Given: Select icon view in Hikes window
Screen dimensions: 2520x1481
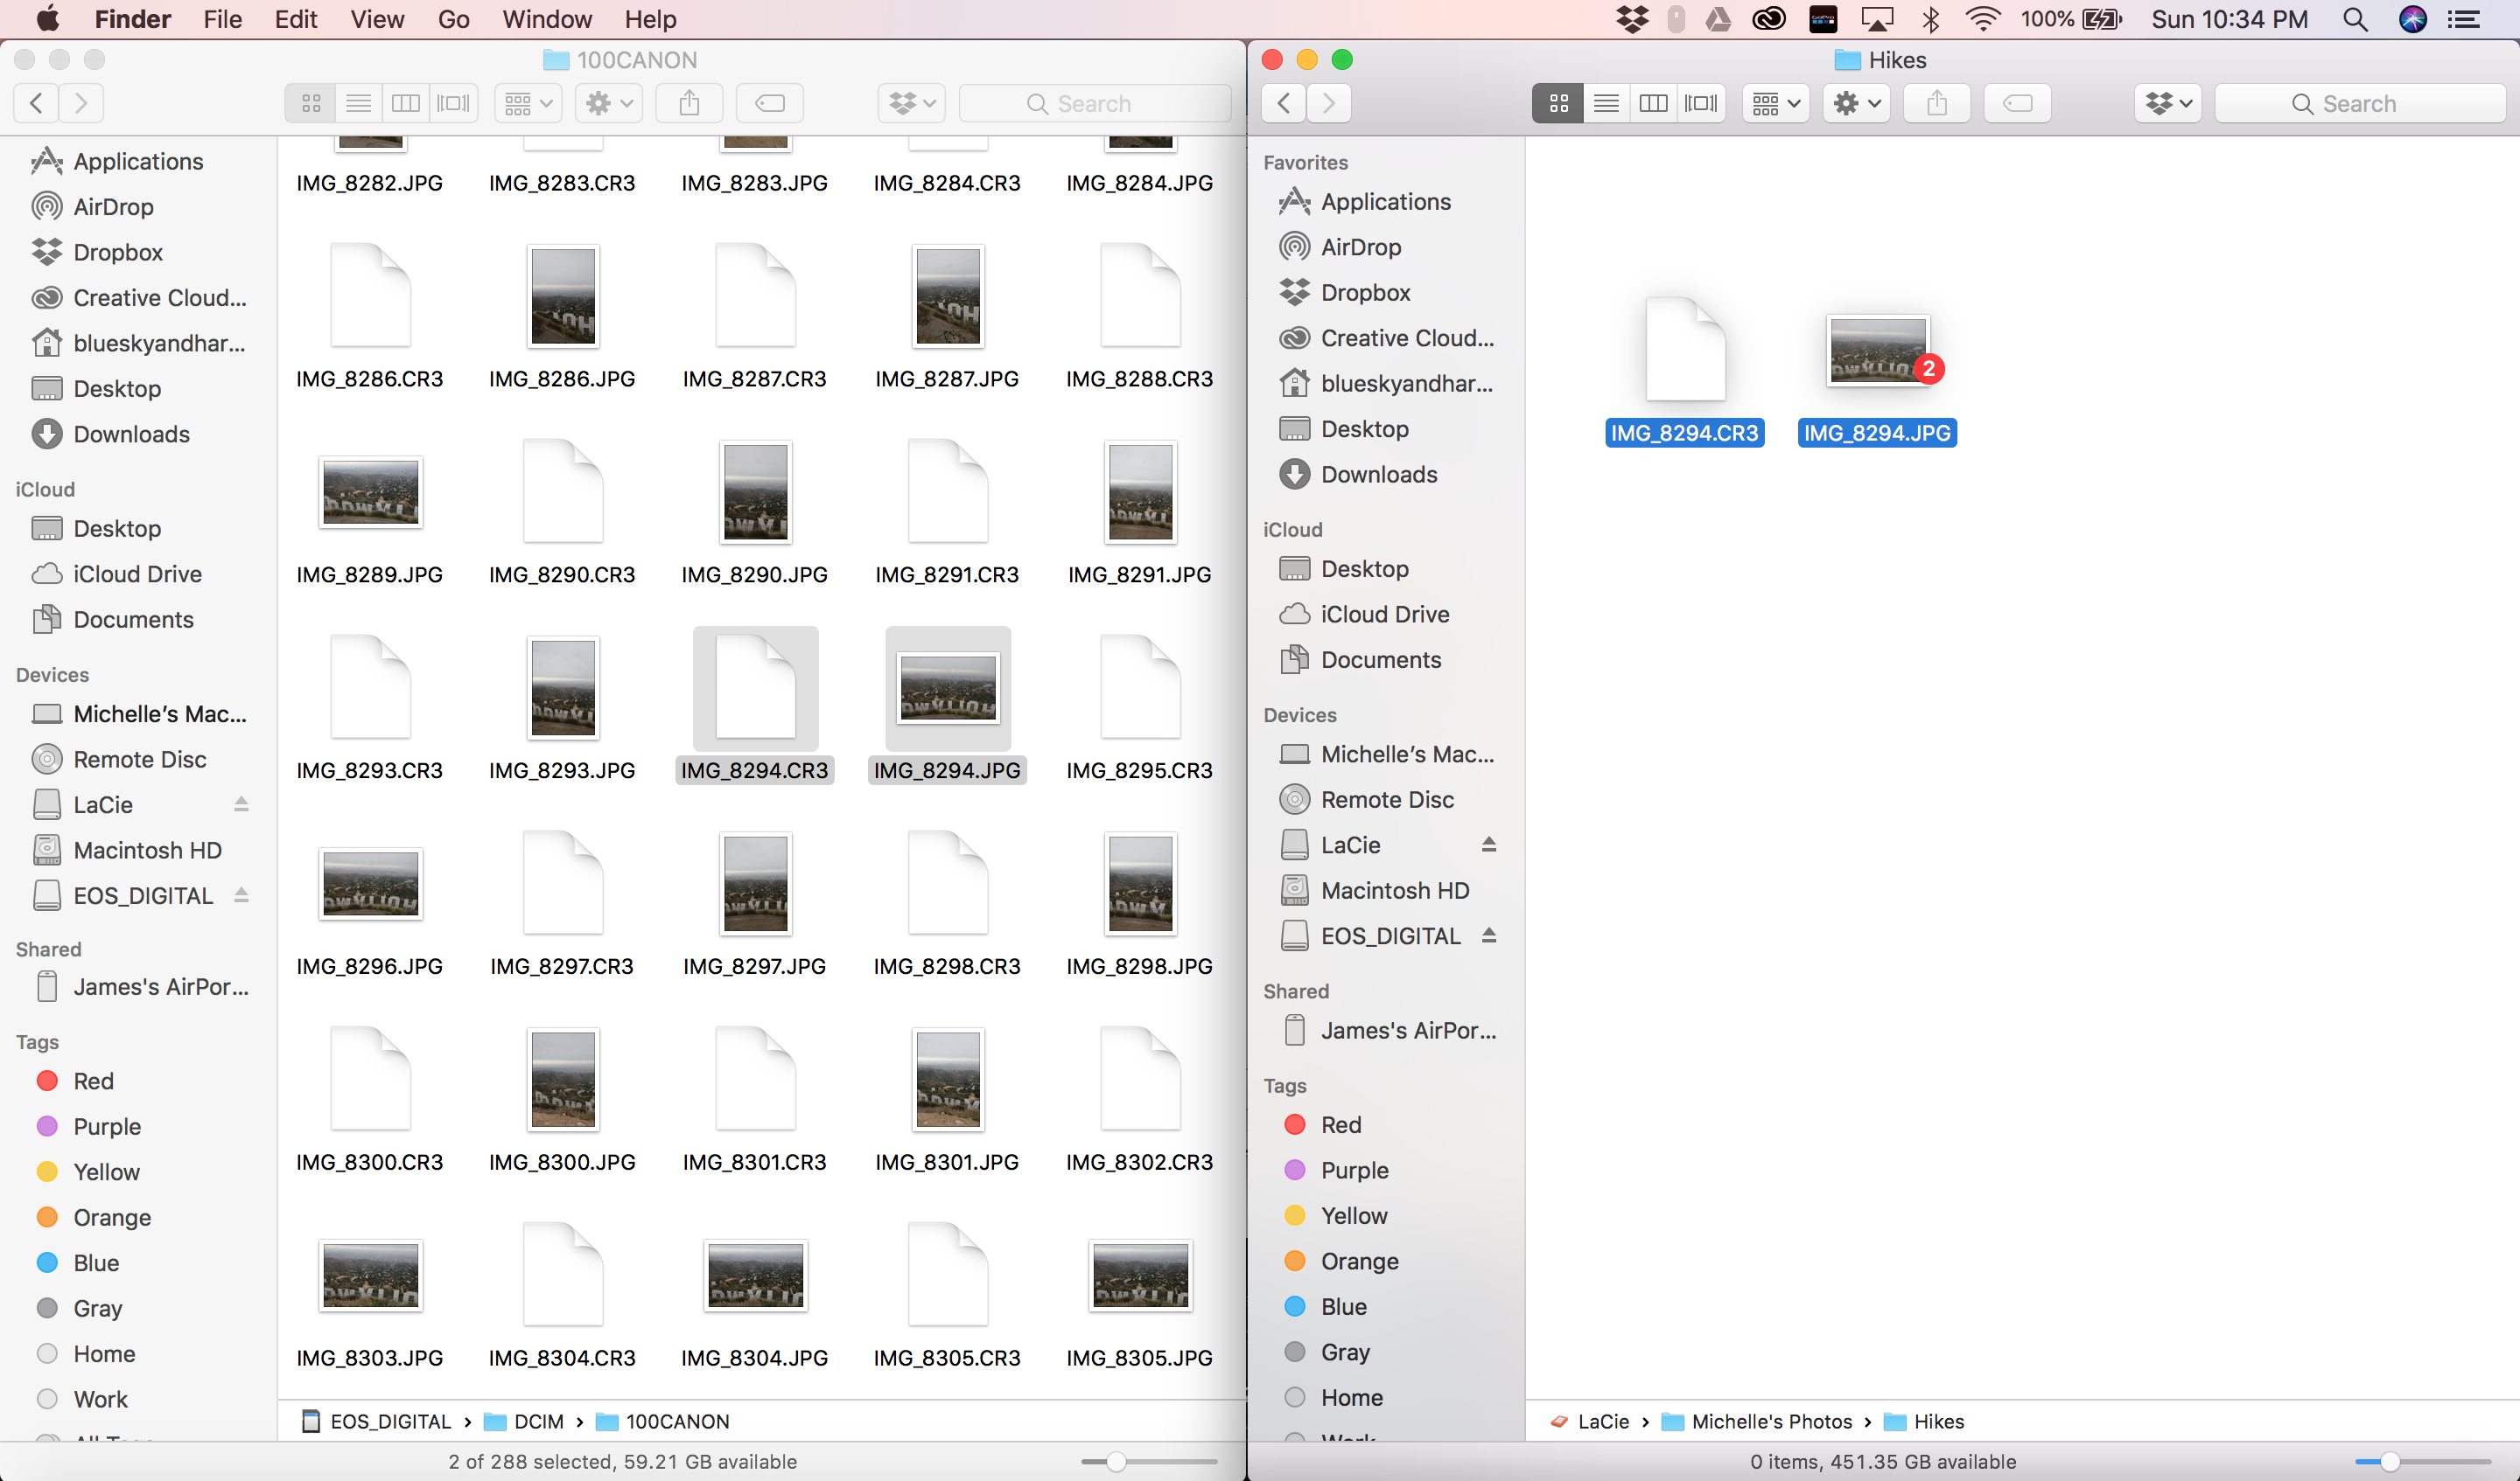Looking at the screenshot, I should [x=1558, y=103].
